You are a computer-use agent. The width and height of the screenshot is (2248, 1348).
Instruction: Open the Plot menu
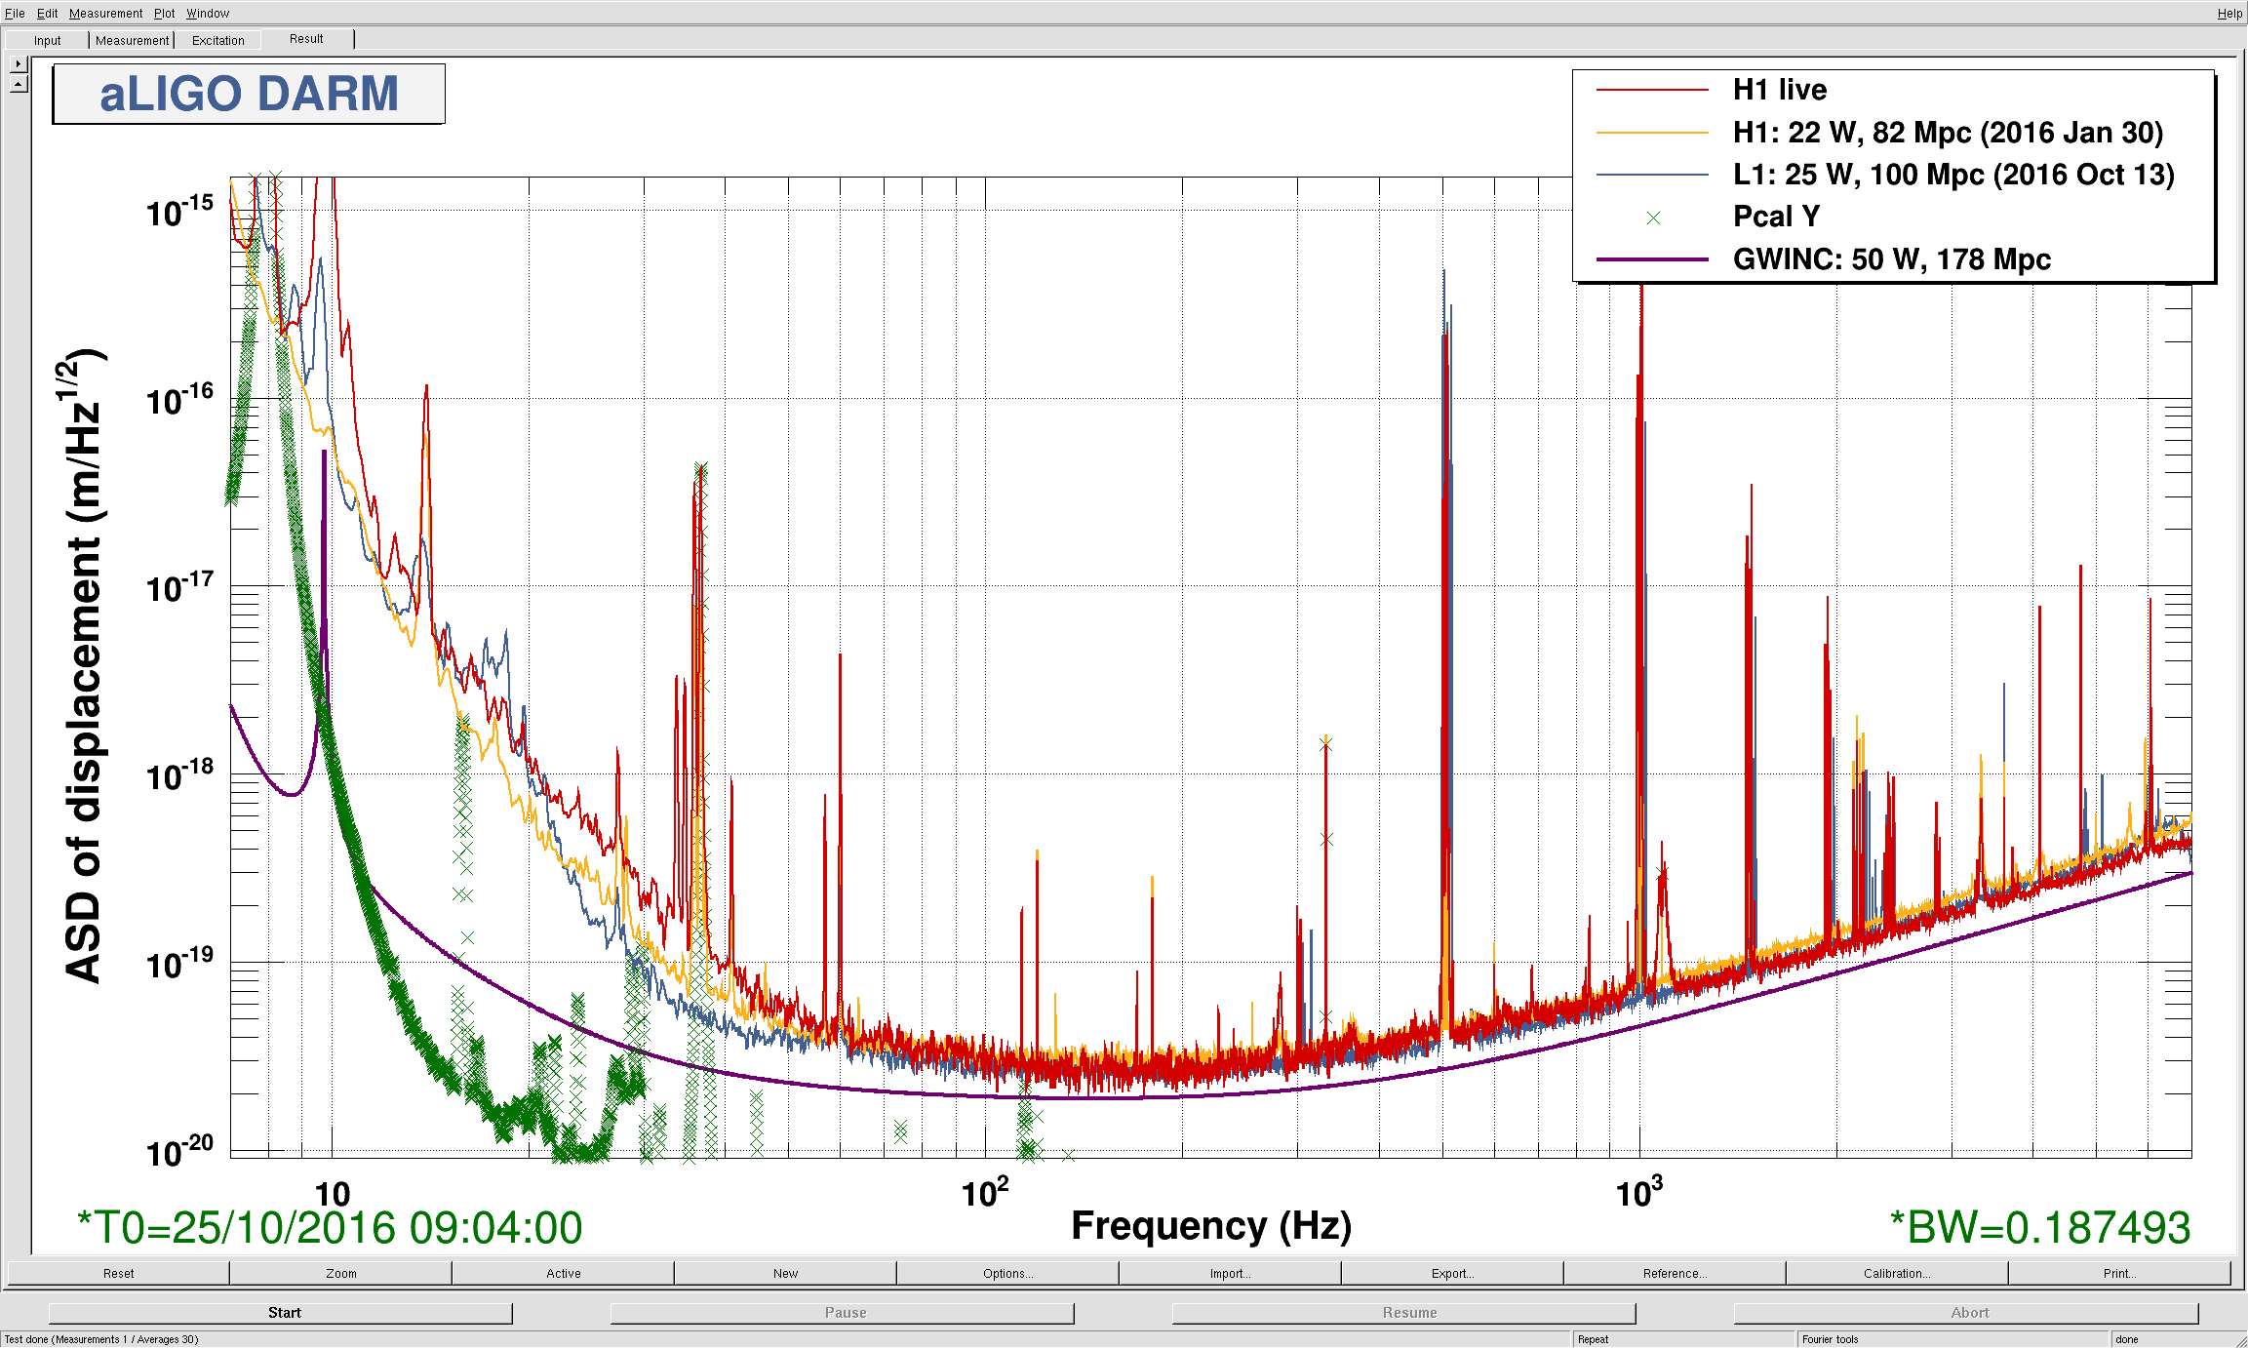tap(164, 13)
